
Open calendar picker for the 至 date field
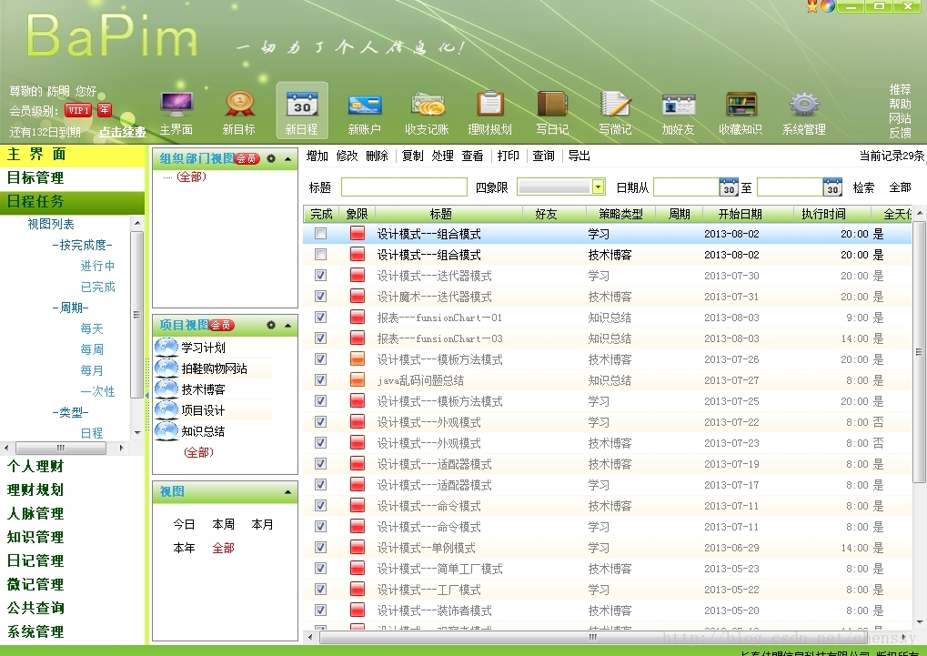click(x=832, y=187)
